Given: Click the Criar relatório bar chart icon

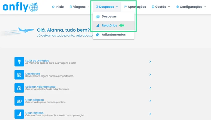Looking at the screenshot, I should [19, 114].
